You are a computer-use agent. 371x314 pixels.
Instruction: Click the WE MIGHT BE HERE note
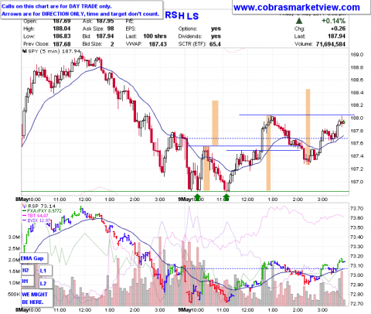[36, 299]
